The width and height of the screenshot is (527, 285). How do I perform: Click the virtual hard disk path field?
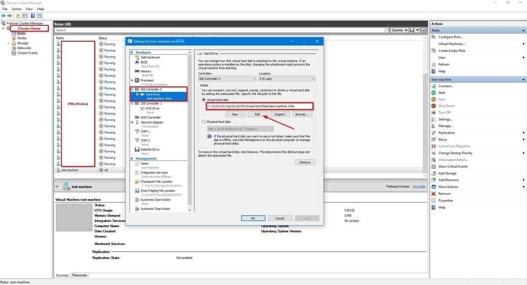259,106
